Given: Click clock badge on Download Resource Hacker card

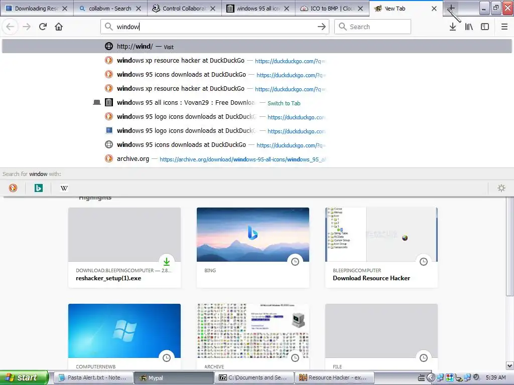Looking at the screenshot, I should pos(424,262).
